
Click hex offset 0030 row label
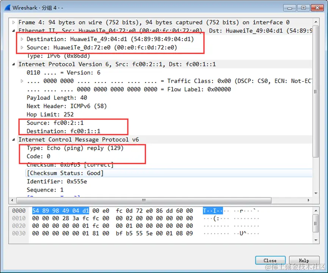[x=19, y=234]
